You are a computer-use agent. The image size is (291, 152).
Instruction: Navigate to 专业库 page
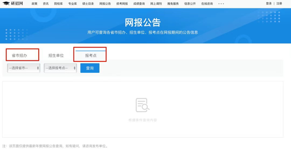[x=72, y=4]
